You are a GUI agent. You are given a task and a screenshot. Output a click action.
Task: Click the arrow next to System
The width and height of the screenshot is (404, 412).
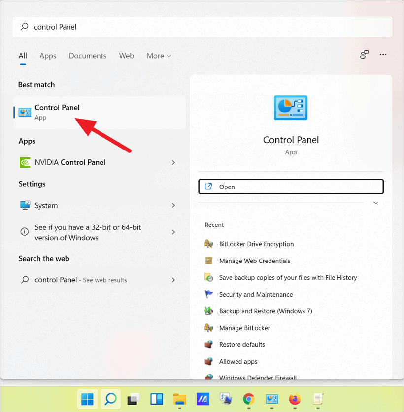[173, 206]
